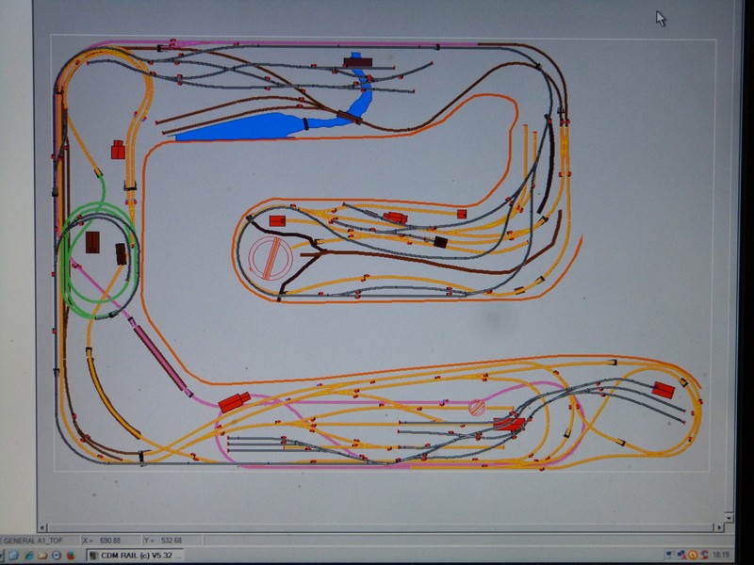754x565 pixels.
Task: Activate the CDM RAIL V5.32 taskbar button
Action: (x=135, y=556)
